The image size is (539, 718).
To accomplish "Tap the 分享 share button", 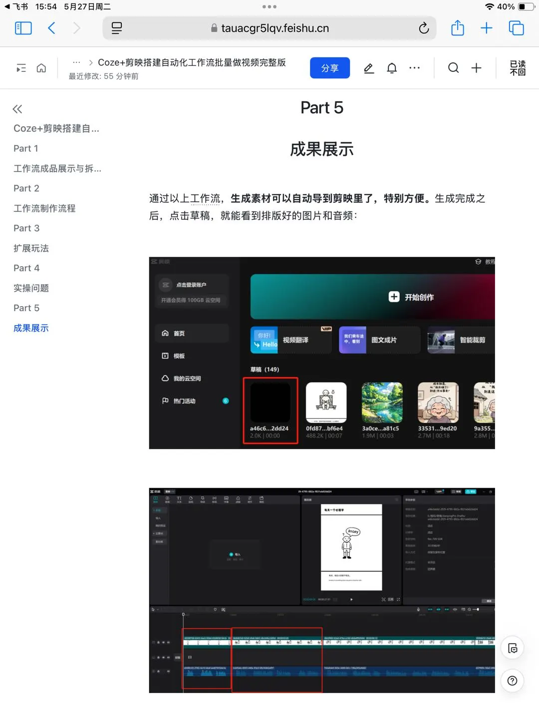I will coord(330,68).
